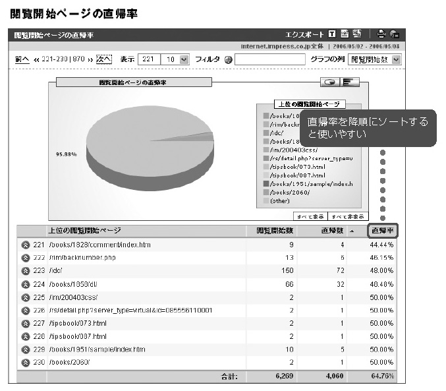Viewport: 446px width, 391px height.
Task: Switch graph to bar chart view
Action: [x=350, y=82]
